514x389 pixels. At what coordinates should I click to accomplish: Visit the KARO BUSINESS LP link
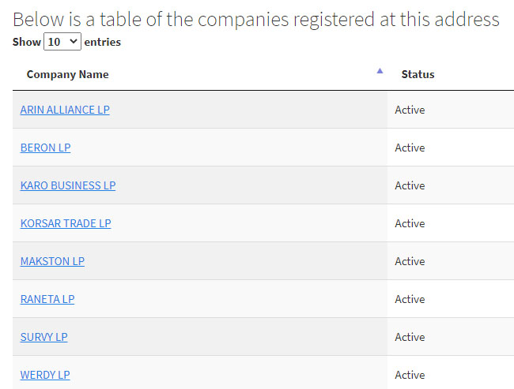[x=68, y=185]
